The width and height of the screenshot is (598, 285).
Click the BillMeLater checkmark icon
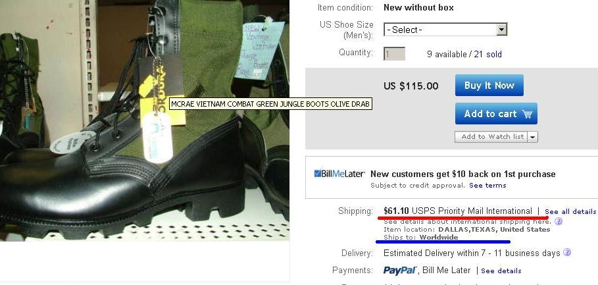click(x=318, y=174)
